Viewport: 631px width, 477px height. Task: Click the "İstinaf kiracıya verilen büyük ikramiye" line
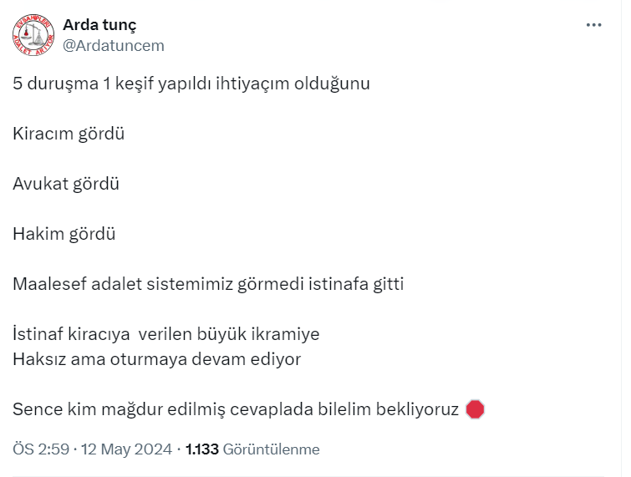(166, 334)
